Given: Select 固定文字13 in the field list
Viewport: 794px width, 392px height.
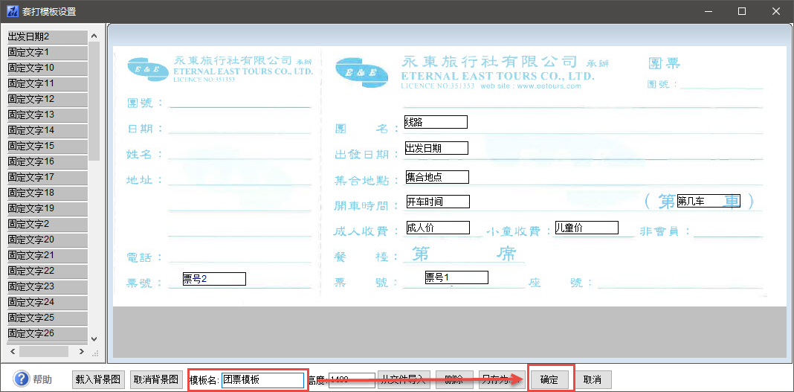Looking at the screenshot, I should (x=47, y=115).
